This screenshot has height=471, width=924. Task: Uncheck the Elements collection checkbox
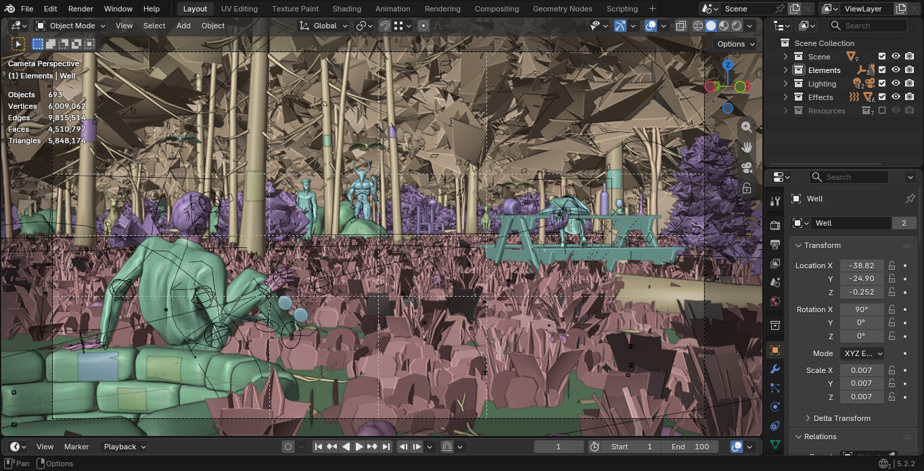(882, 70)
